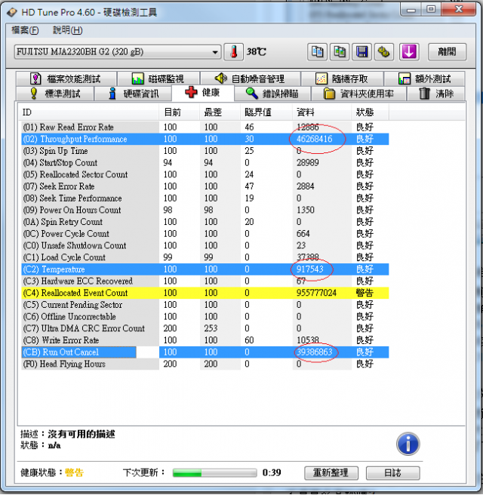Click the thermometer temperature icon
Image resolution: width=483 pixels, height=495 pixels.
233,52
